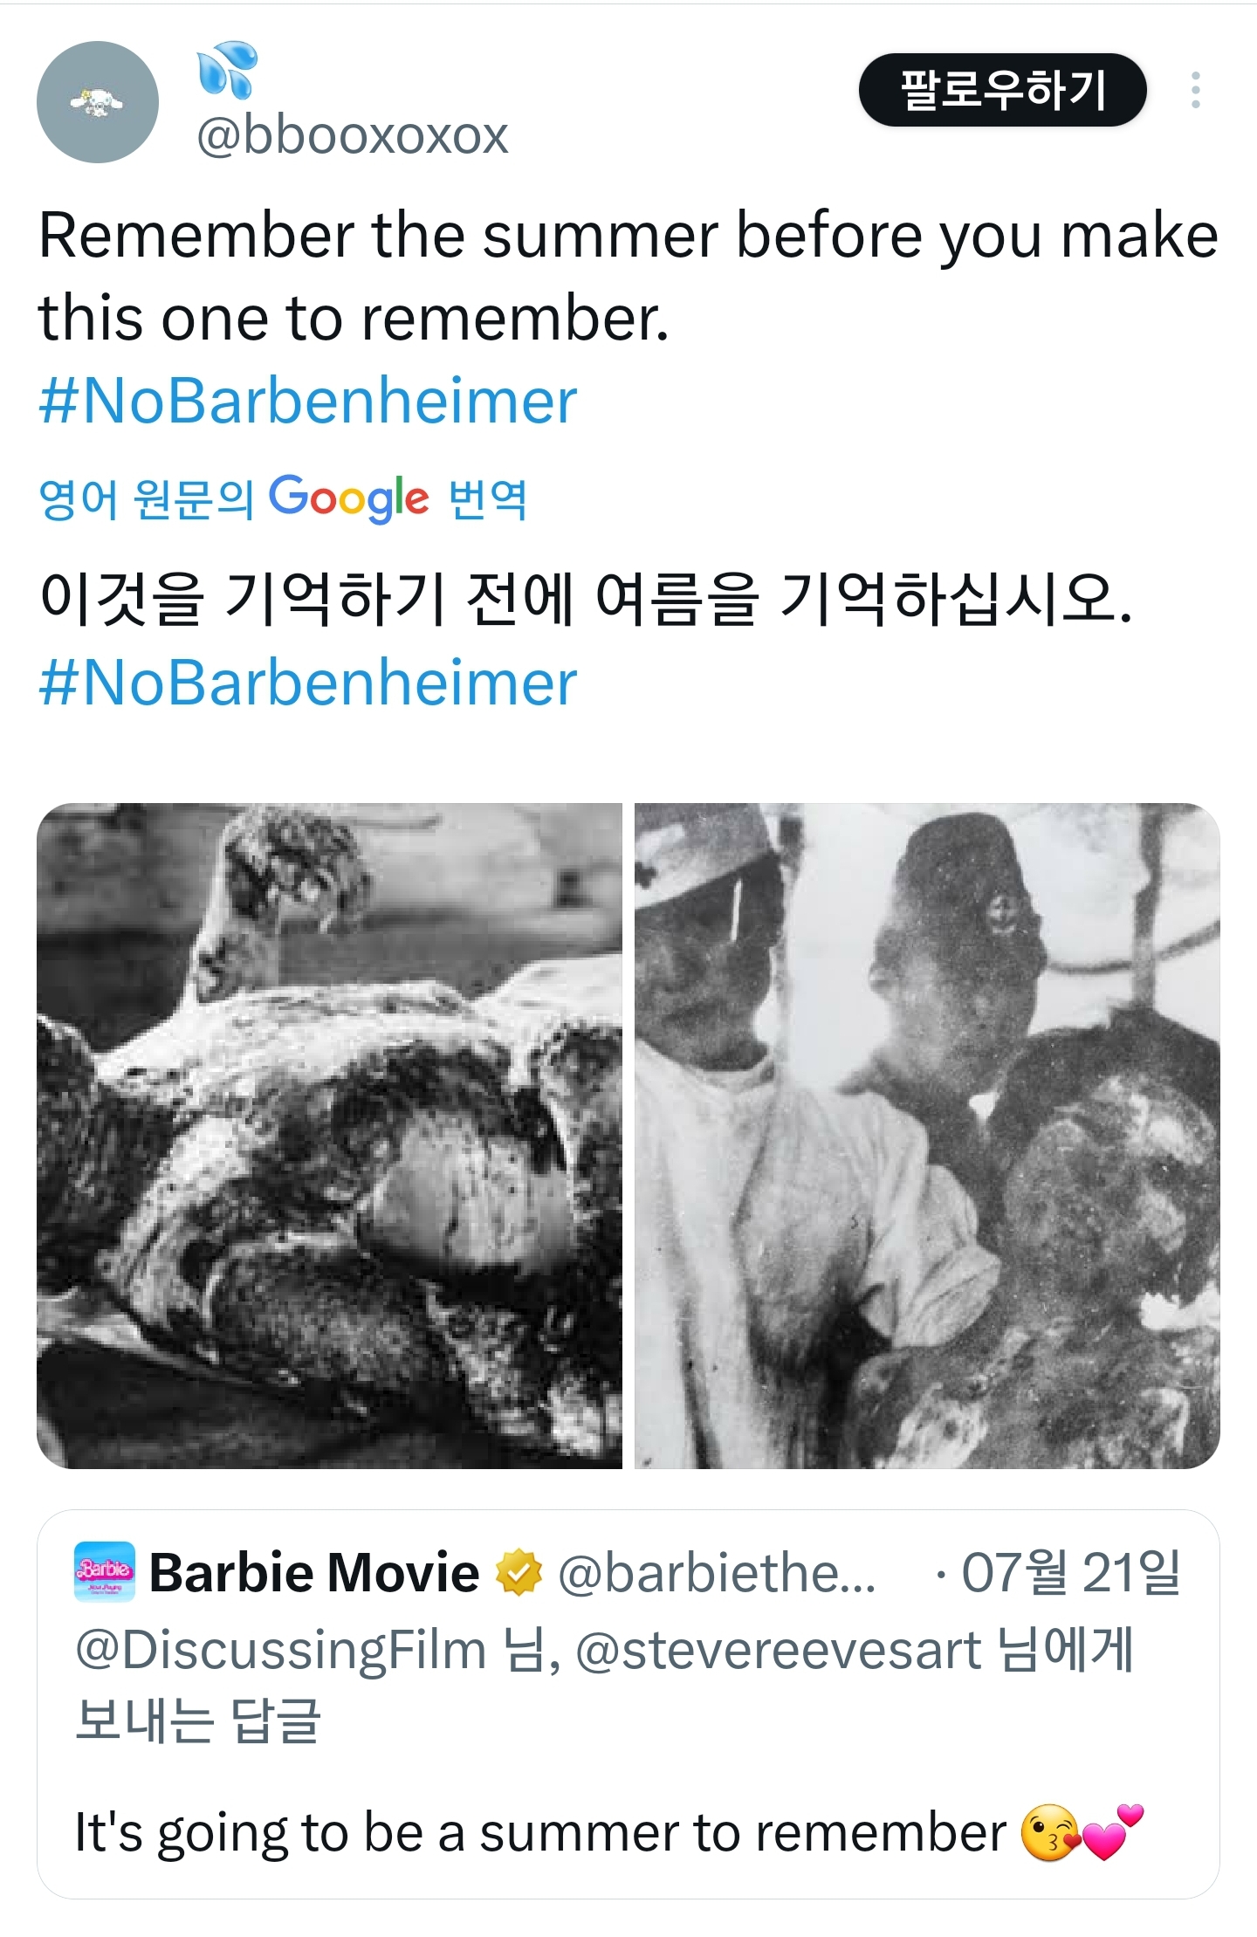The image size is (1257, 1937).
Task: Tap the 팔로우하기 follow button
Action: [x=1002, y=90]
